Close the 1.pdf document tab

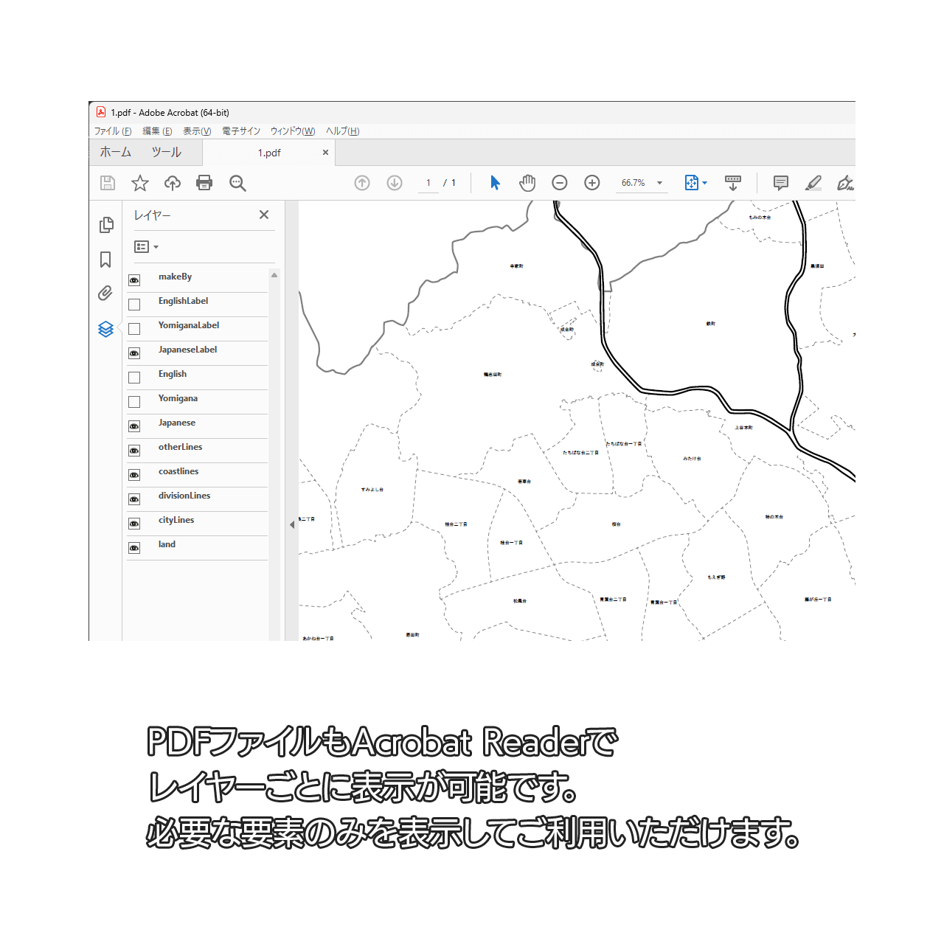pyautogui.click(x=325, y=153)
